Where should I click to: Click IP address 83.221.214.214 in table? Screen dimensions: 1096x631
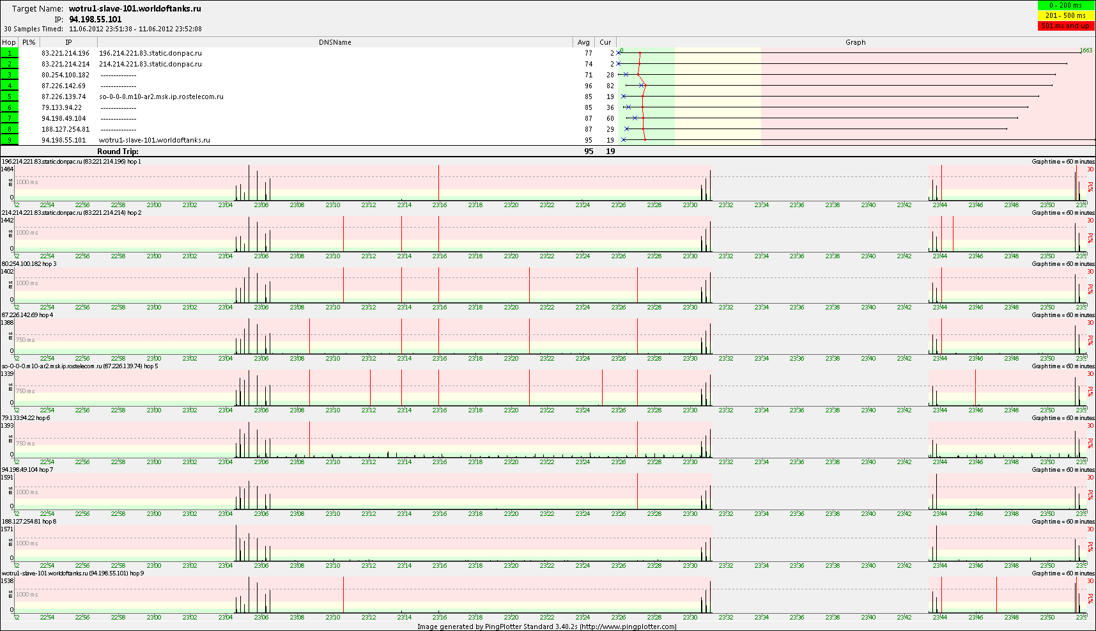coord(65,64)
